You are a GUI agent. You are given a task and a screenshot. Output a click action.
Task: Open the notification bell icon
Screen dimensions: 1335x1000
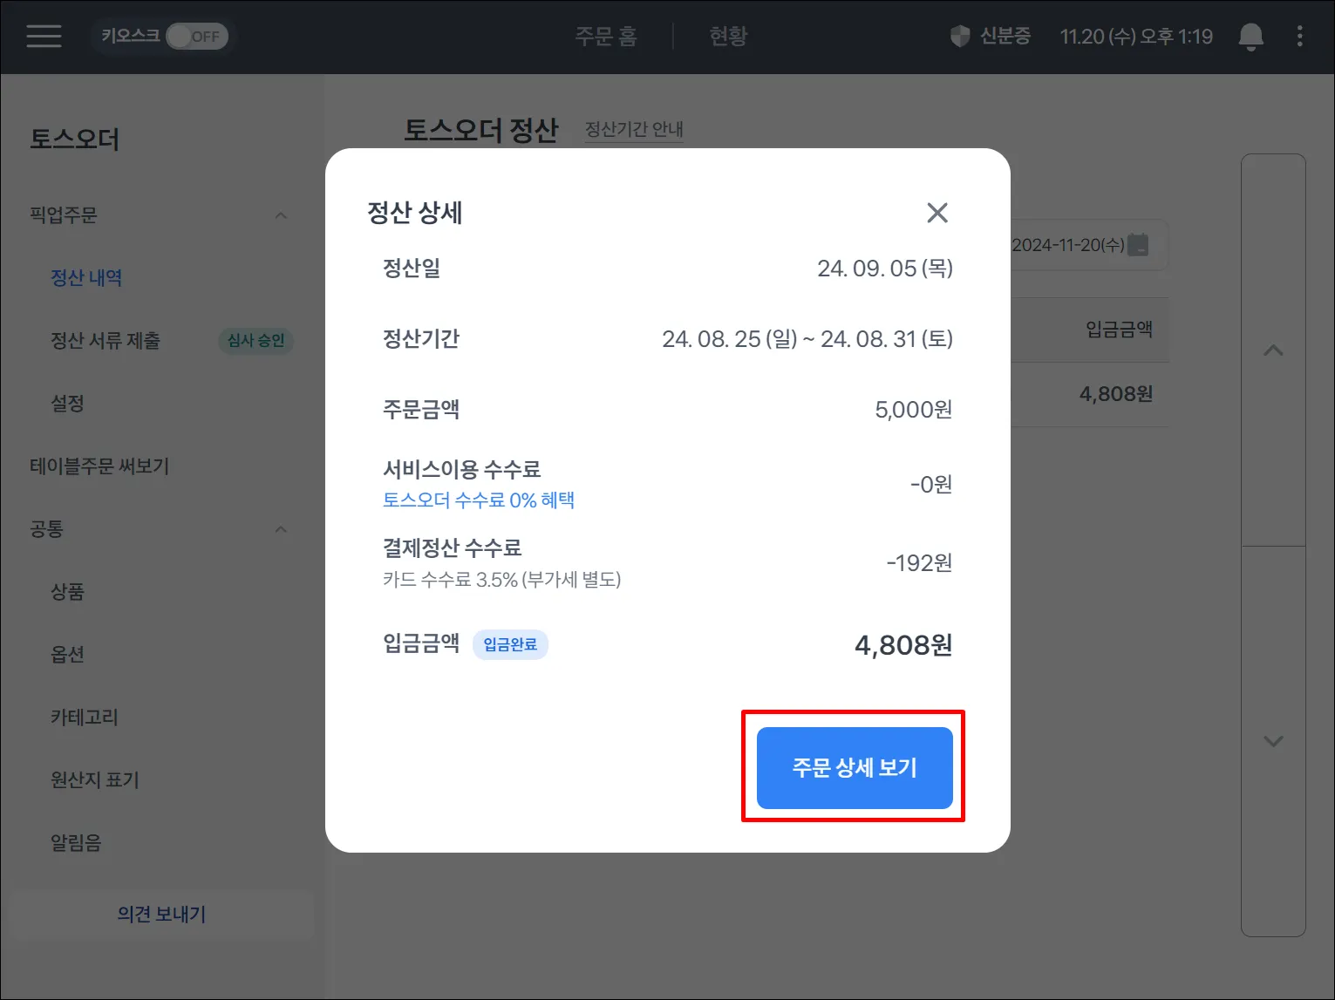click(1251, 37)
